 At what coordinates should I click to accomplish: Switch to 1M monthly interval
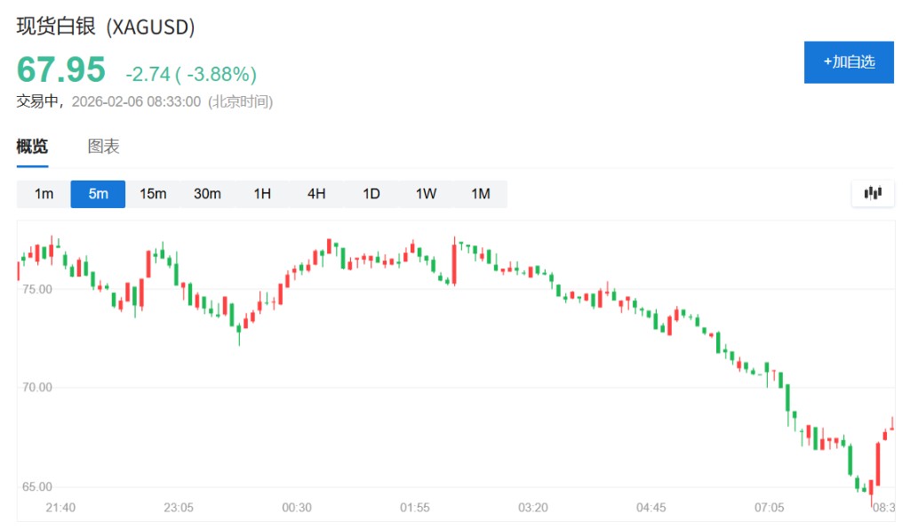(x=480, y=194)
